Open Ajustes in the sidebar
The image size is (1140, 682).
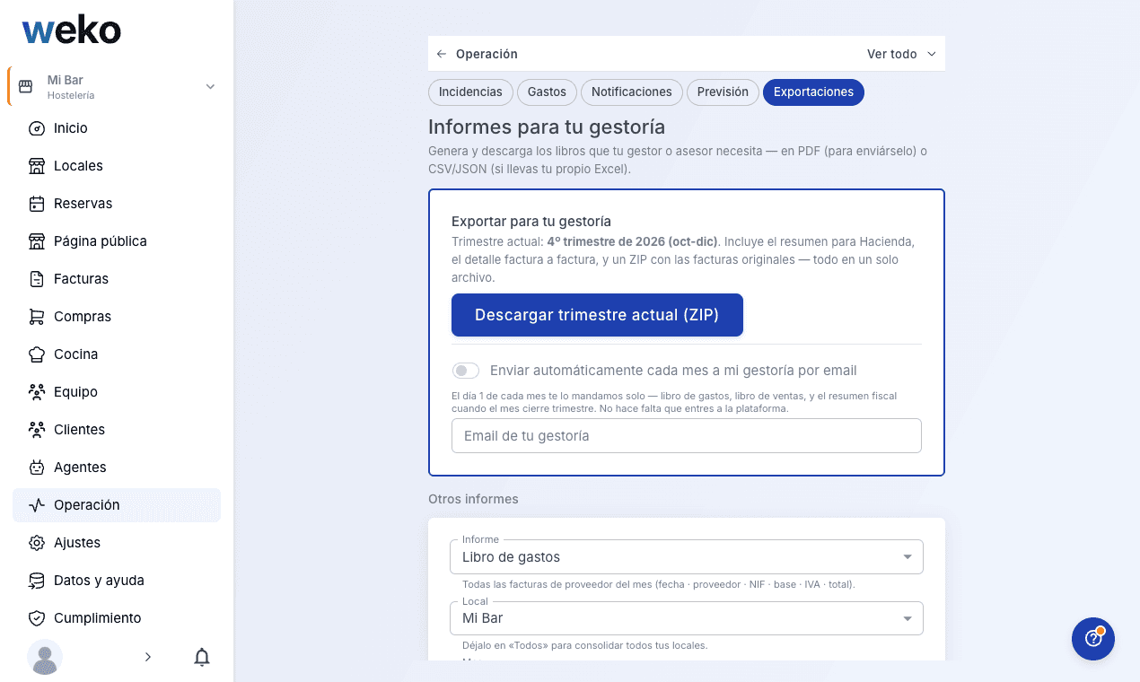click(x=117, y=543)
